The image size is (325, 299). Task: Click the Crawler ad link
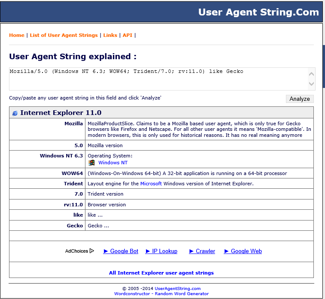(202, 251)
